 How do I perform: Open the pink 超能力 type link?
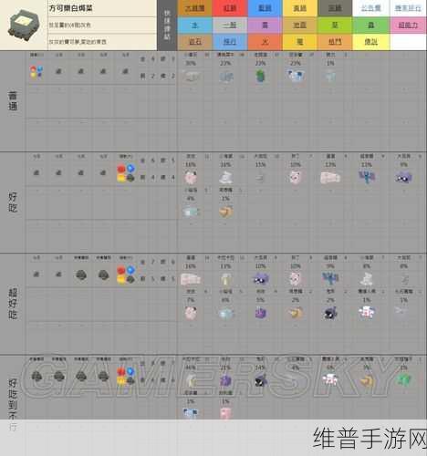(x=408, y=25)
